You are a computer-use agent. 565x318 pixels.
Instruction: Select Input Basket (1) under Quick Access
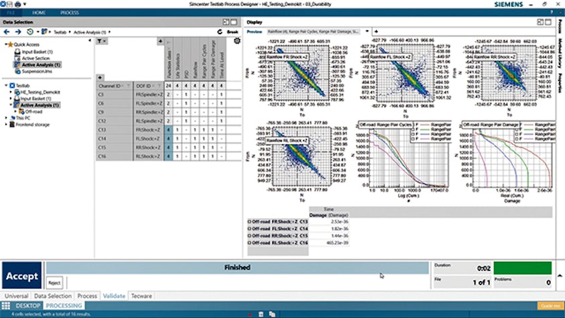tap(37, 52)
